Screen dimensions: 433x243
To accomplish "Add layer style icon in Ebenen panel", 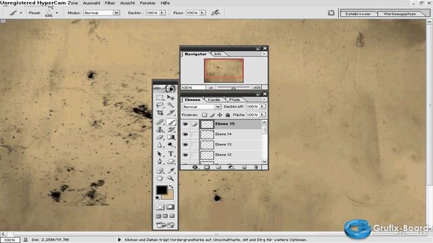I will (x=196, y=167).
